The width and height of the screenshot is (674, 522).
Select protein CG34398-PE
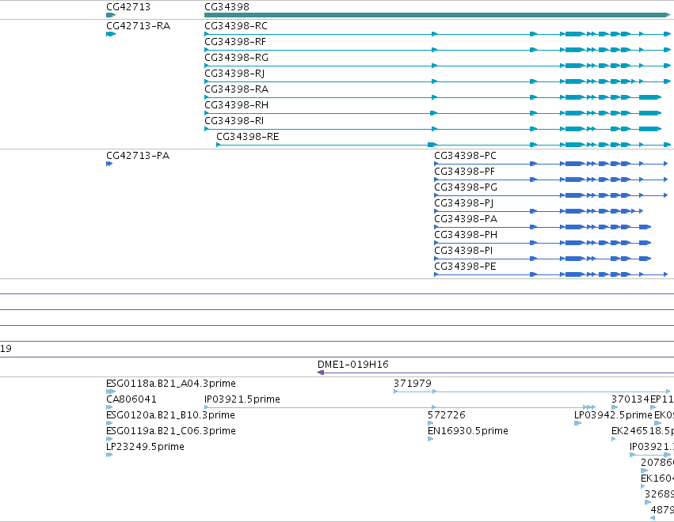pos(465,267)
